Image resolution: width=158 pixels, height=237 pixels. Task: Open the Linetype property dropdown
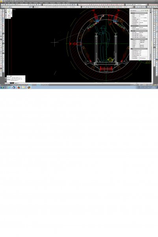tap(143, 18)
